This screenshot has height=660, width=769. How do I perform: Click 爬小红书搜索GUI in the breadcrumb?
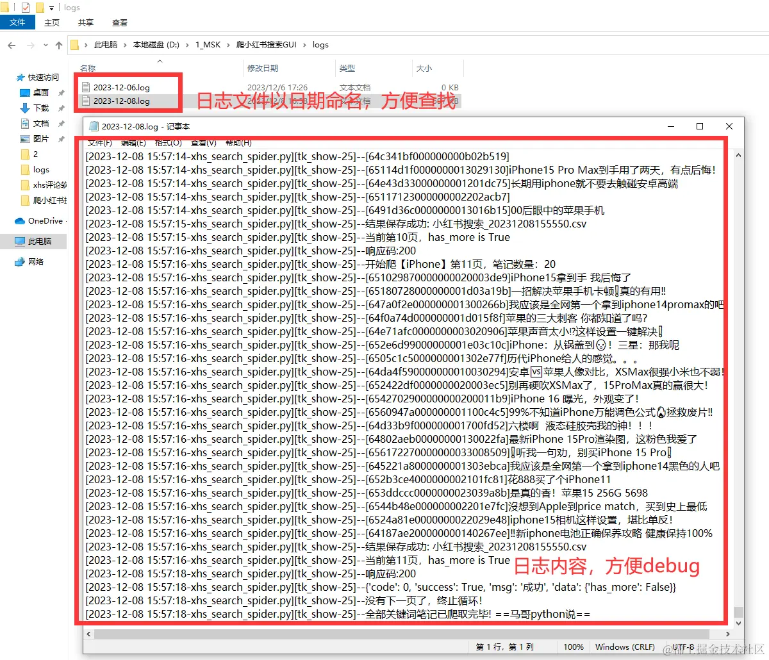click(267, 45)
